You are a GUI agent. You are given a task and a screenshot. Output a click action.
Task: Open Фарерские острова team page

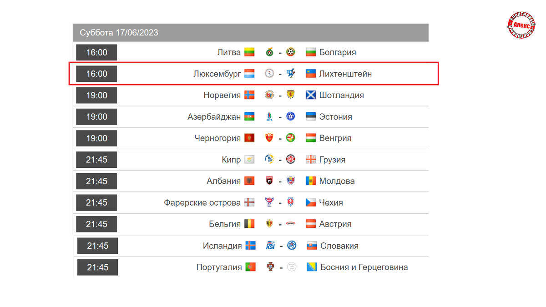(202, 202)
